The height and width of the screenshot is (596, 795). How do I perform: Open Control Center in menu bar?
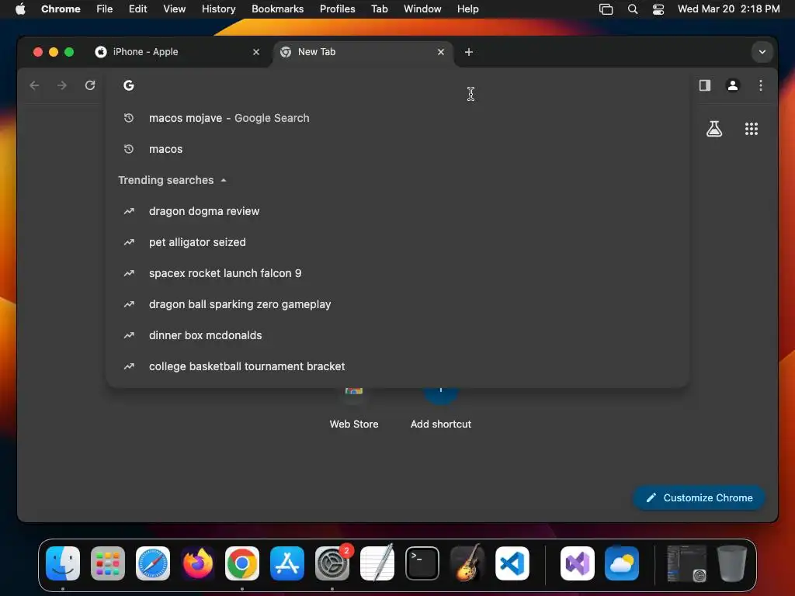pyautogui.click(x=658, y=9)
